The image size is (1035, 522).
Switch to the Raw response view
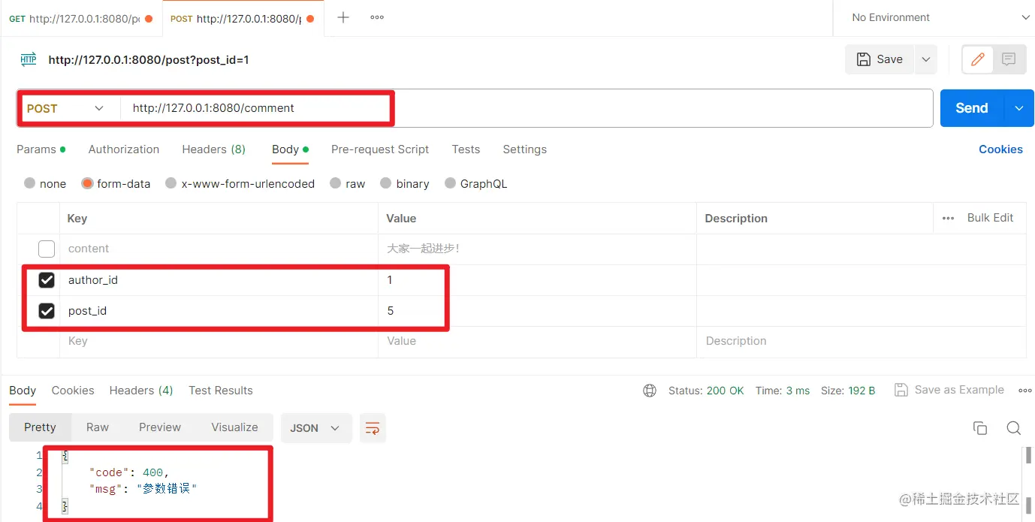(x=98, y=427)
